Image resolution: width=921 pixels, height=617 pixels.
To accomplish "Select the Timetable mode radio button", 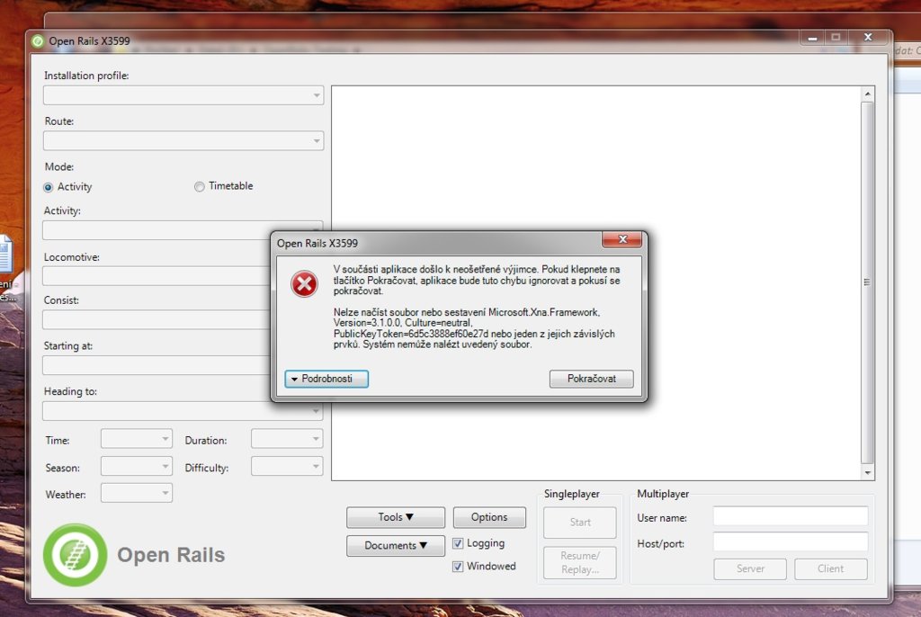I will tap(200, 187).
